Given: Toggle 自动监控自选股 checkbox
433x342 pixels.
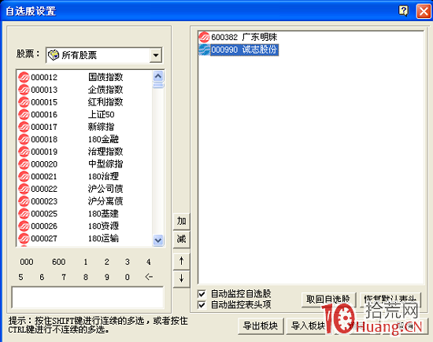Looking at the screenshot, I should (202, 294).
